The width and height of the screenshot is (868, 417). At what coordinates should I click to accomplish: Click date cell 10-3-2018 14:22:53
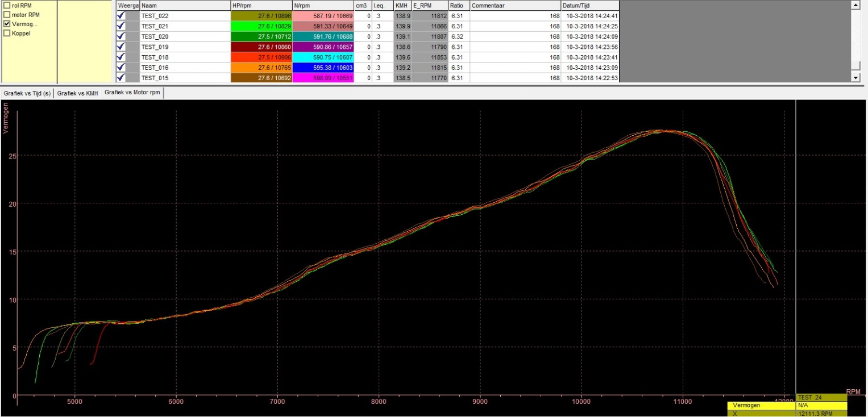pos(590,77)
